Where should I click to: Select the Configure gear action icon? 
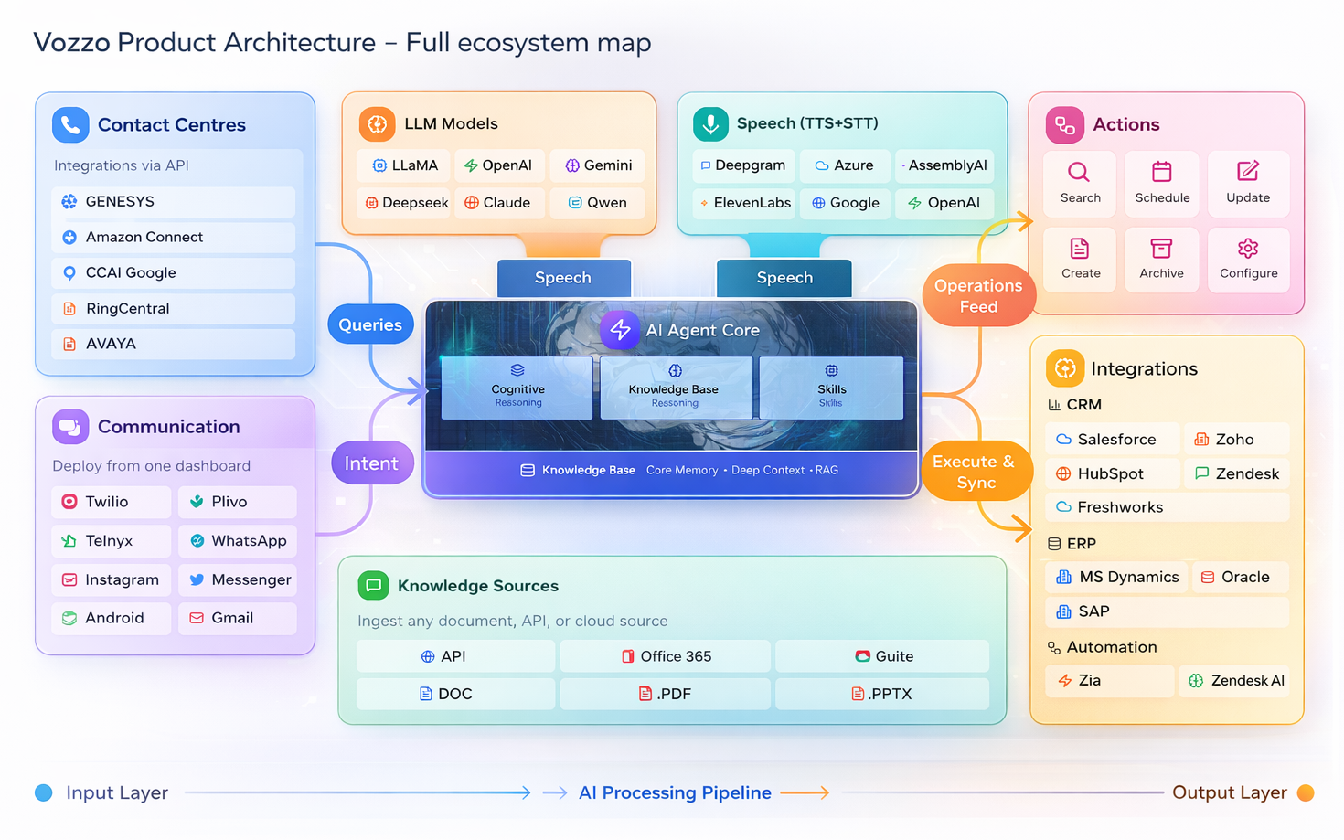tap(1248, 249)
